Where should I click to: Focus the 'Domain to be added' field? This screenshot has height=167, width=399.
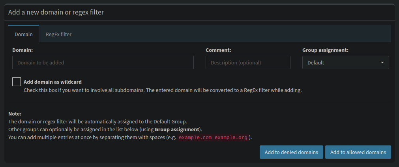[x=103, y=62]
